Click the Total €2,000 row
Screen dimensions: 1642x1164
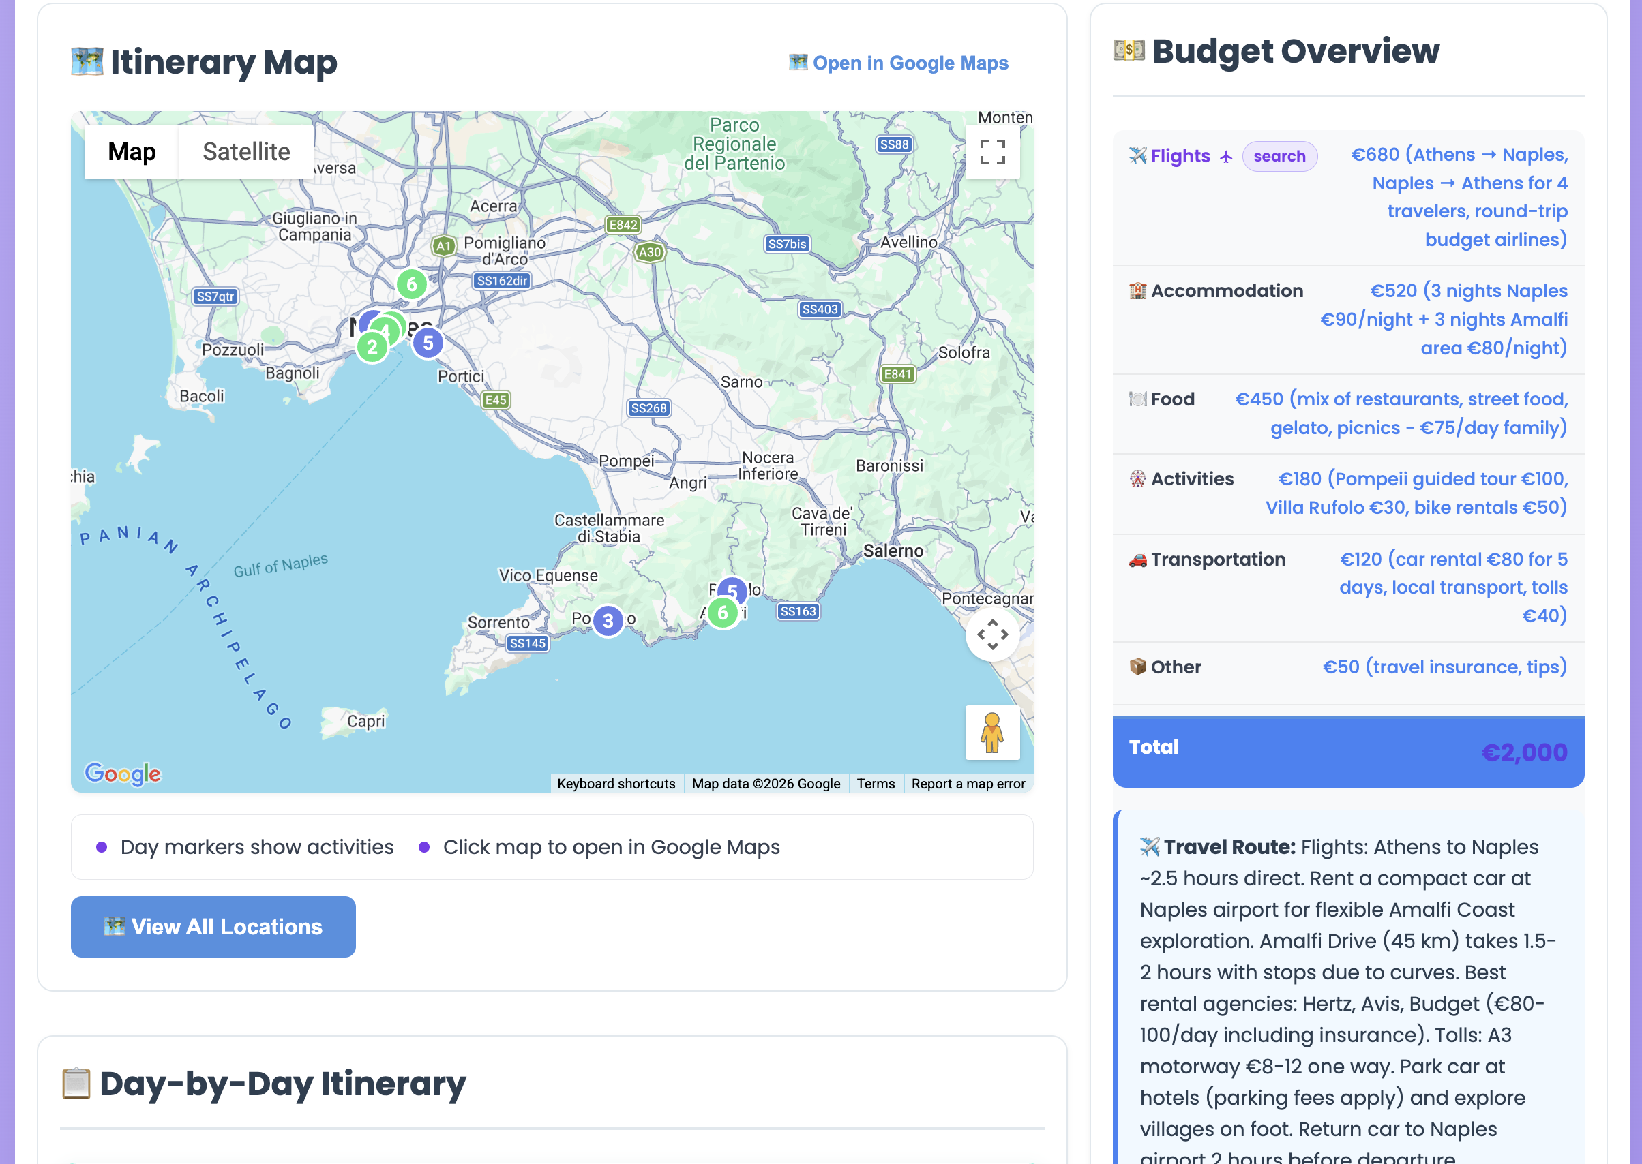click(1348, 751)
